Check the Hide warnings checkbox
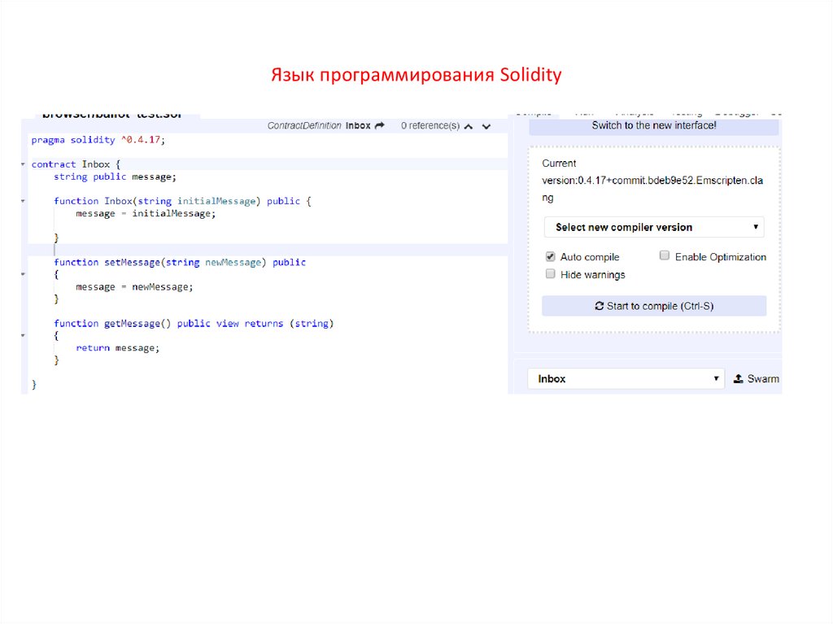833x624 pixels. tap(551, 274)
